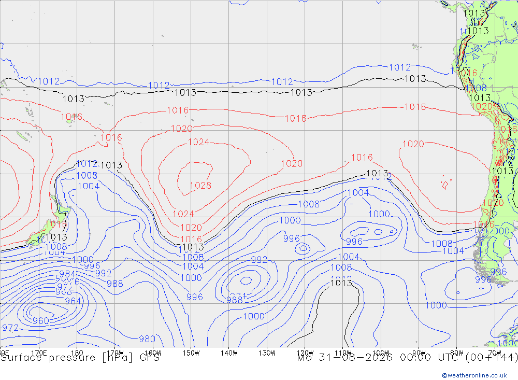518x380 pixels.
Task: Click the 'Mo 31-08-2026 00:00 UTC' date text
Action: click(379, 358)
